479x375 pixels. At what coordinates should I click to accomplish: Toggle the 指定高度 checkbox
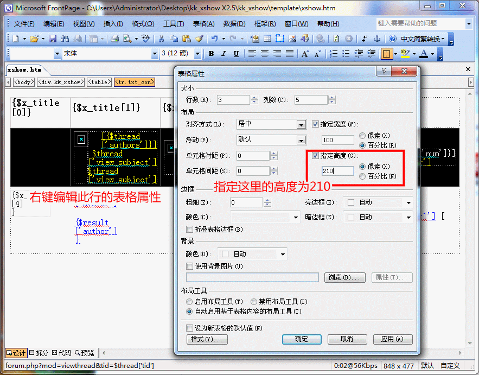click(315, 156)
